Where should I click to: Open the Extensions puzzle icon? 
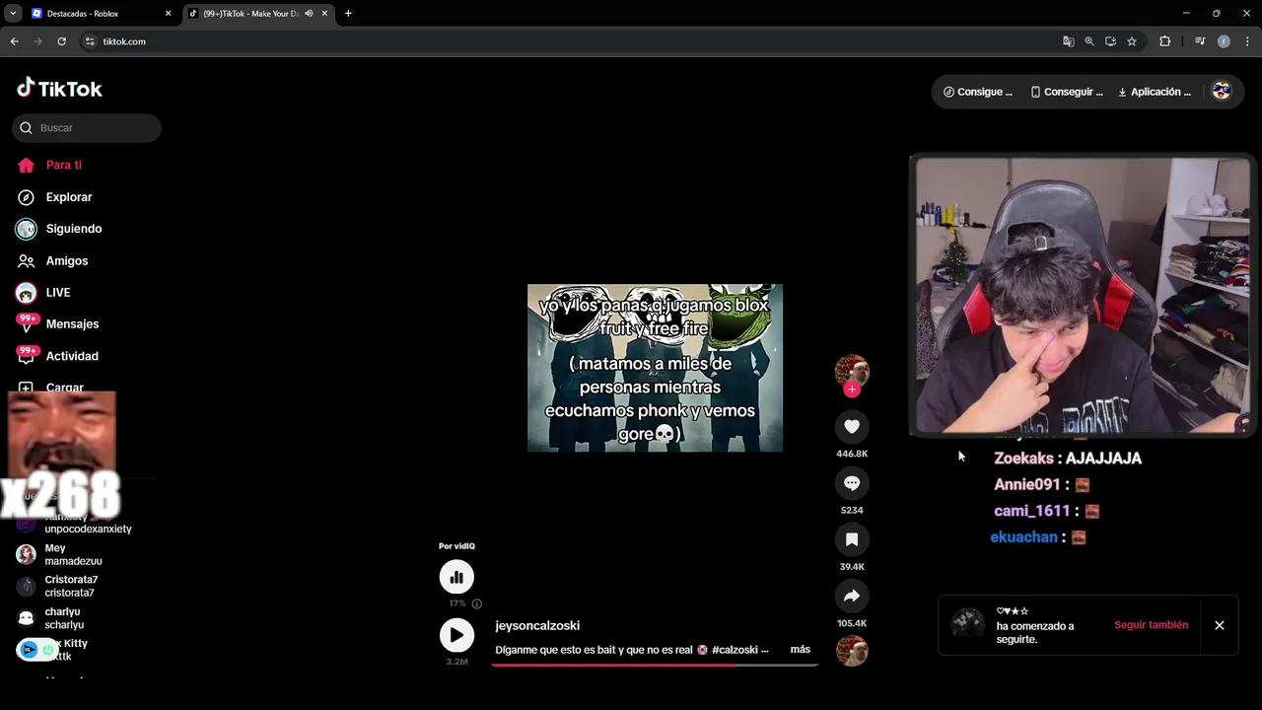click(1165, 41)
